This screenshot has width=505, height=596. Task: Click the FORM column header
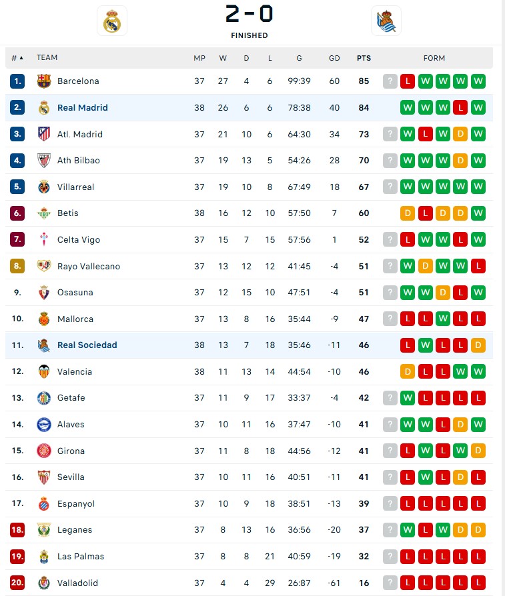pyautogui.click(x=434, y=58)
